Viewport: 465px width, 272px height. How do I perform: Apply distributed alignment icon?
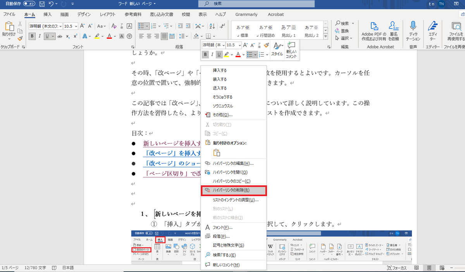coord(172,36)
